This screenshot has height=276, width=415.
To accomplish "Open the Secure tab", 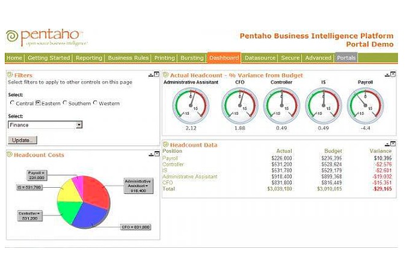I will (x=290, y=58).
